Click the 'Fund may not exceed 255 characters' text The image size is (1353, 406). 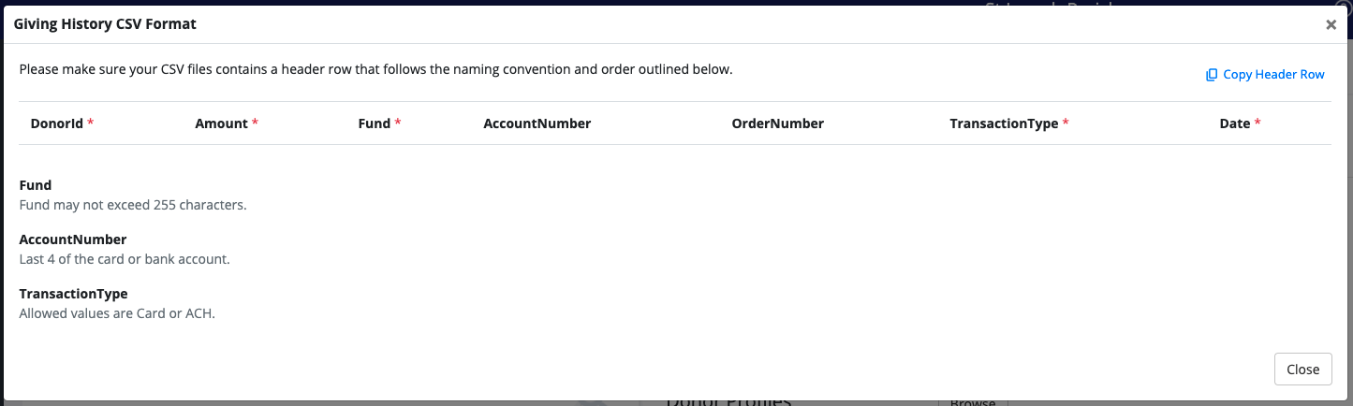click(133, 204)
